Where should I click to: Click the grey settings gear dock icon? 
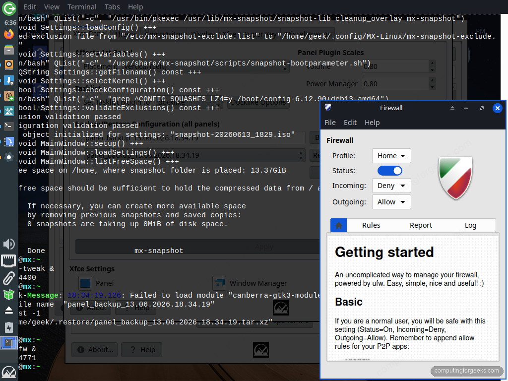[9, 157]
